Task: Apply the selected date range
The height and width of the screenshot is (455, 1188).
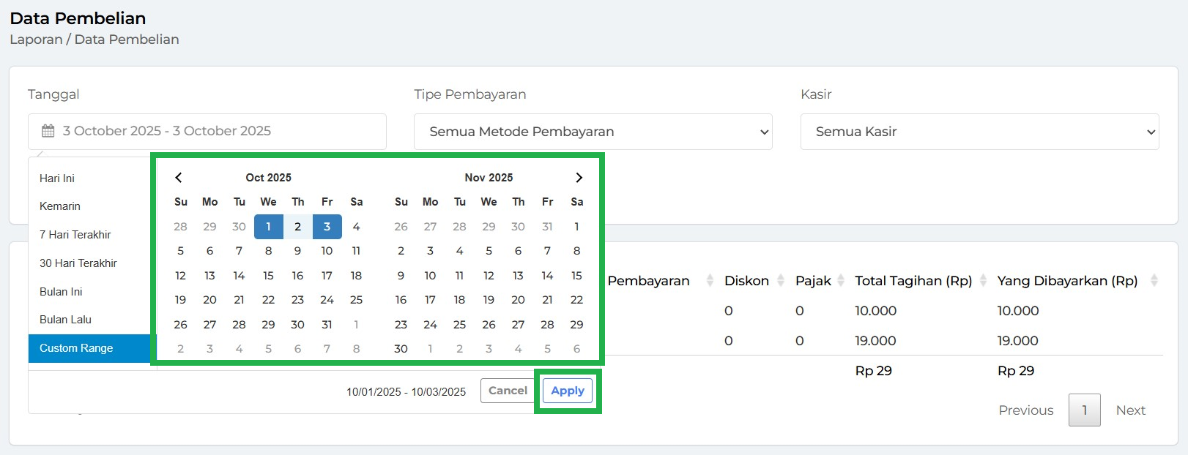Action: [567, 391]
